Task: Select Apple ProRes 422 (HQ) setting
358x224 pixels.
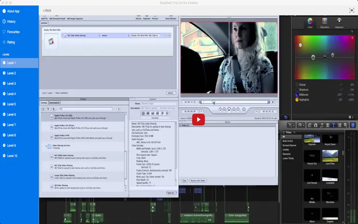Action: pos(83,117)
